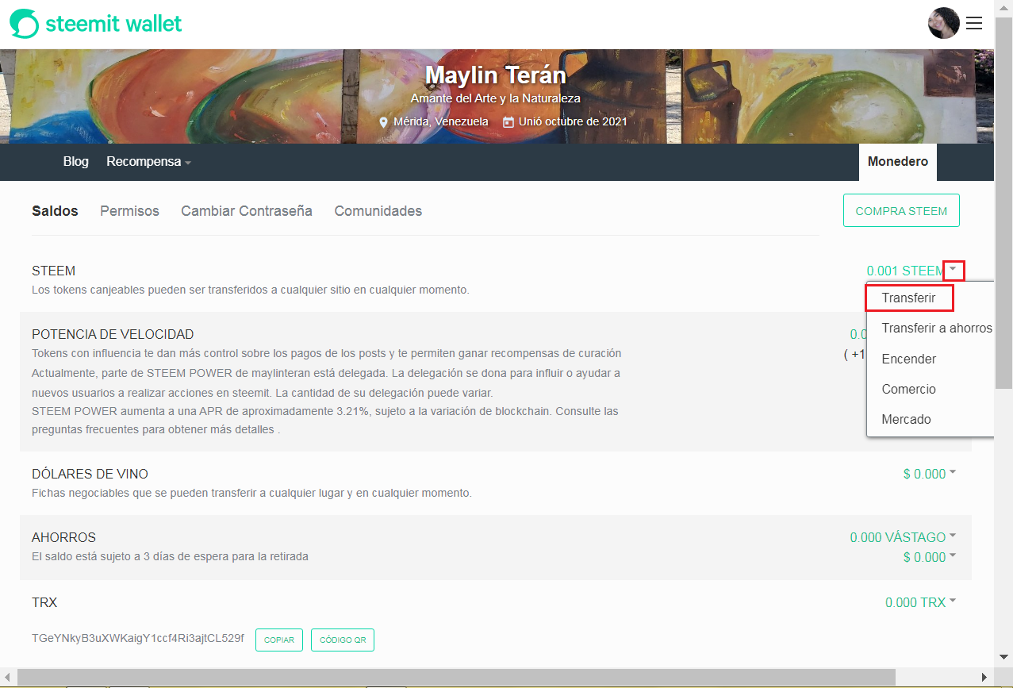The image size is (1013, 688).
Task: Click the POTENCIA DE VELOCIDAD heading
Action: (113, 334)
